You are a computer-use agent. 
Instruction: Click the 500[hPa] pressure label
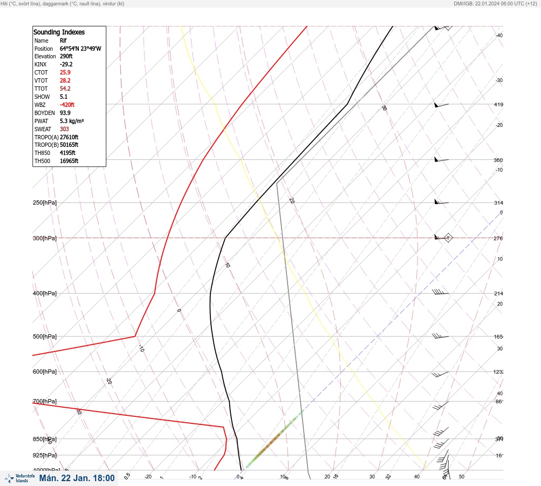[45, 336]
